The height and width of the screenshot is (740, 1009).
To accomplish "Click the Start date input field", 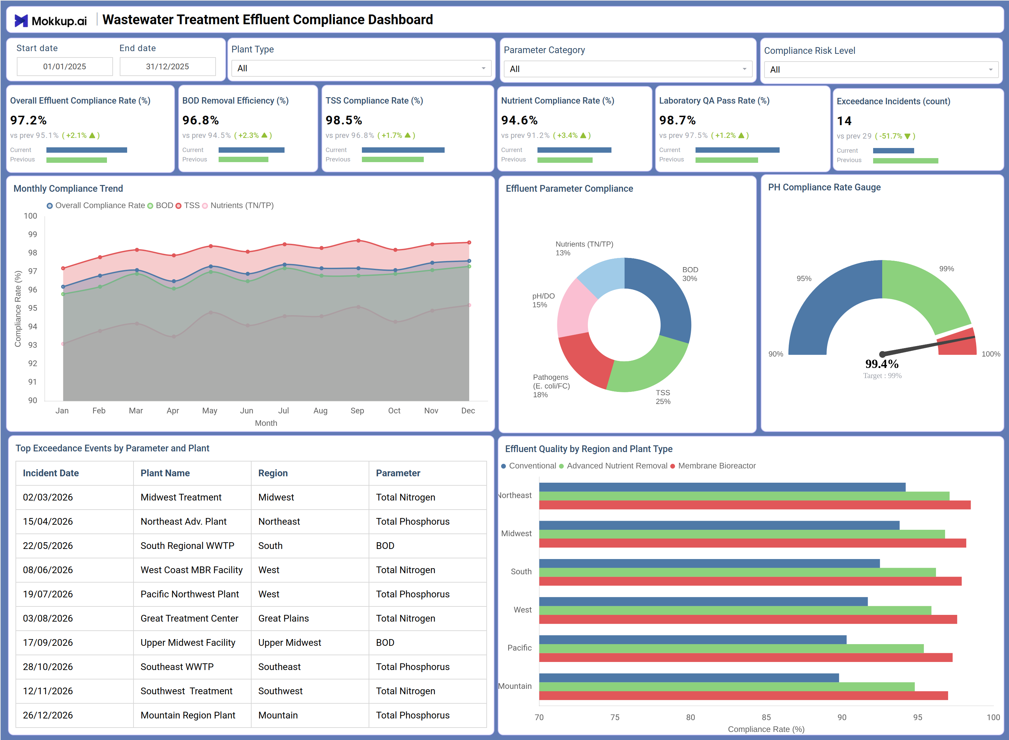I will 65,66.
